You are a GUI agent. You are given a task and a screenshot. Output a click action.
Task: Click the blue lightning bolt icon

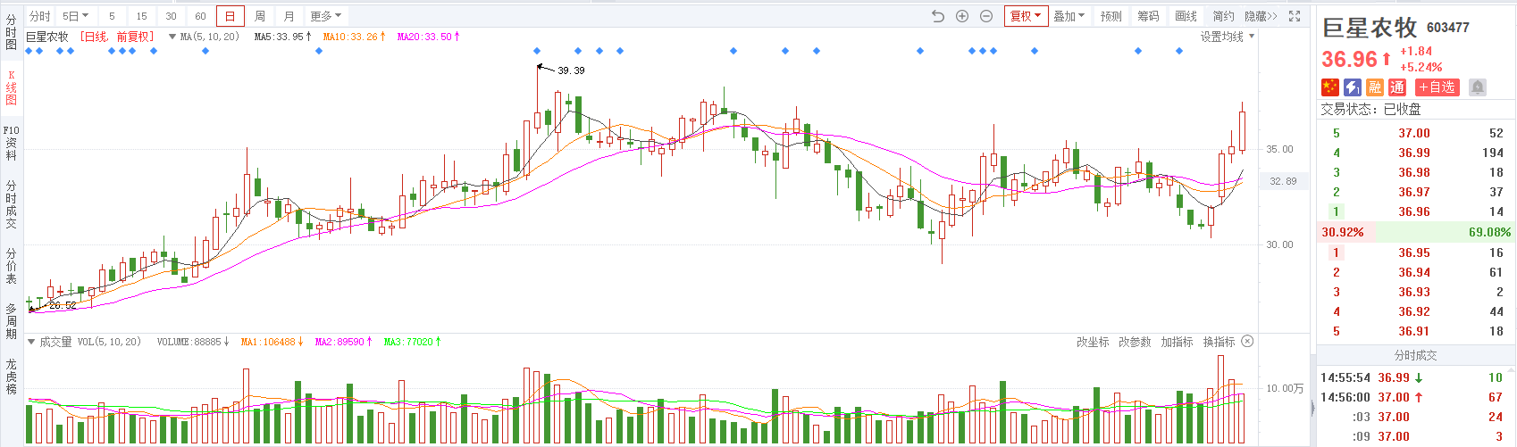pyautogui.click(x=1353, y=87)
